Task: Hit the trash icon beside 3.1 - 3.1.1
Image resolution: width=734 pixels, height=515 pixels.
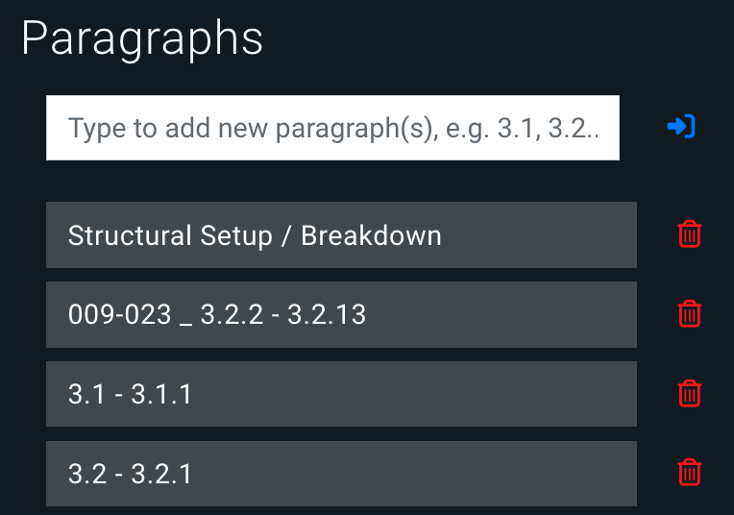Action: 690,393
